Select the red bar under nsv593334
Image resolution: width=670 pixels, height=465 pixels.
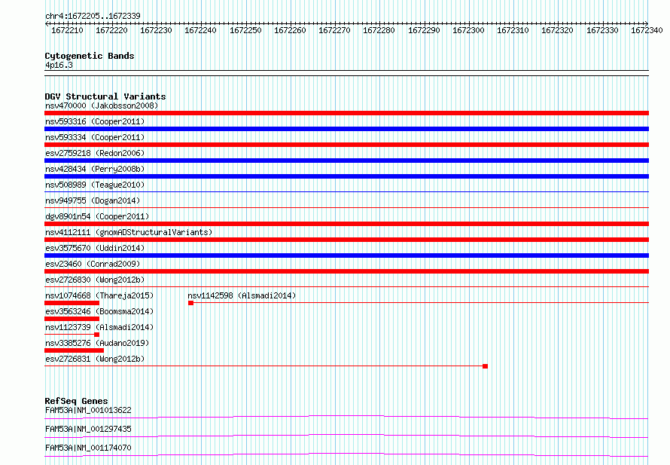click(346, 145)
